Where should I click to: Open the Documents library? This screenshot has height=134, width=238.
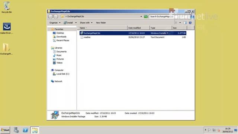pos(61,51)
